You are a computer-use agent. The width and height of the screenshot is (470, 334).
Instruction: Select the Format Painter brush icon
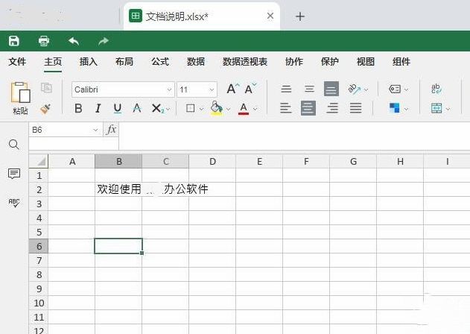(x=45, y=109)
